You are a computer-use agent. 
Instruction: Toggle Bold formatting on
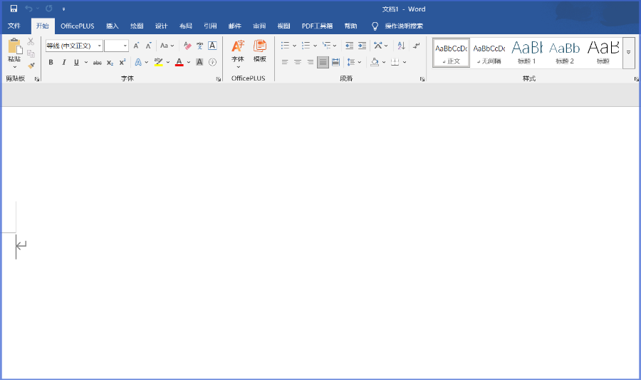[51, 62]
